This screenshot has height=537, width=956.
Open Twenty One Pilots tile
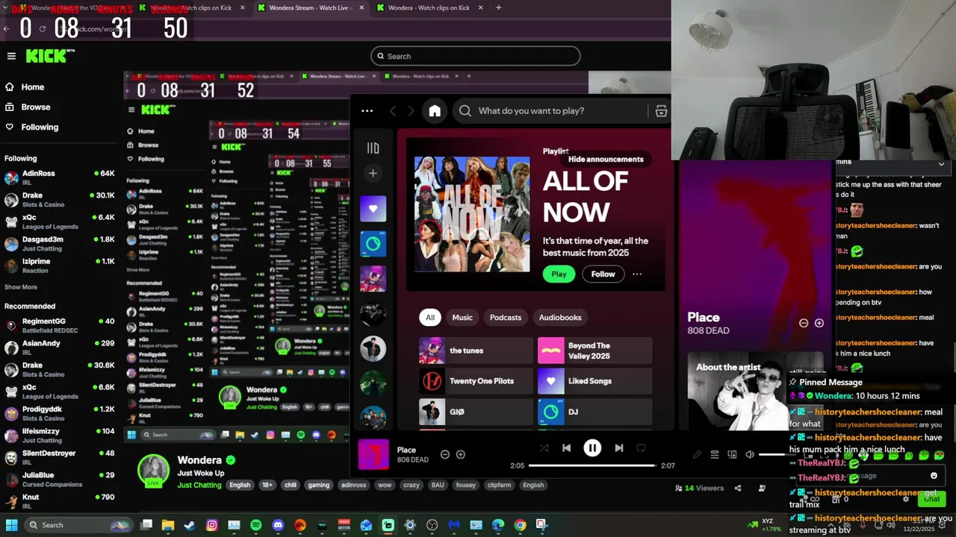[x=476, y=381]
